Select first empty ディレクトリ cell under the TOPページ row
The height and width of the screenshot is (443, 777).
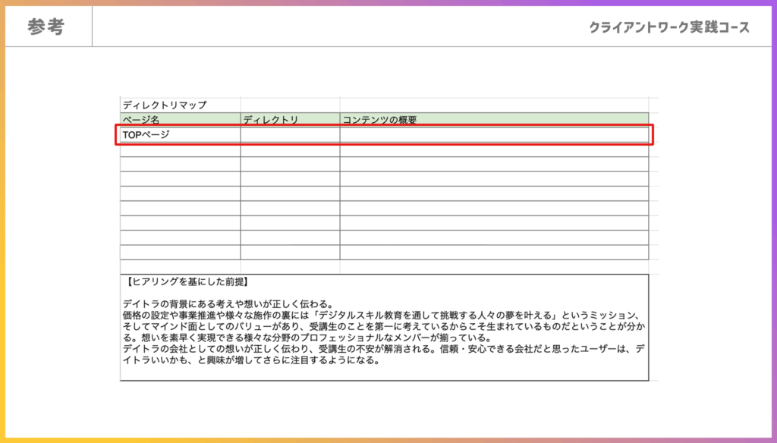(x=290, y=149)
